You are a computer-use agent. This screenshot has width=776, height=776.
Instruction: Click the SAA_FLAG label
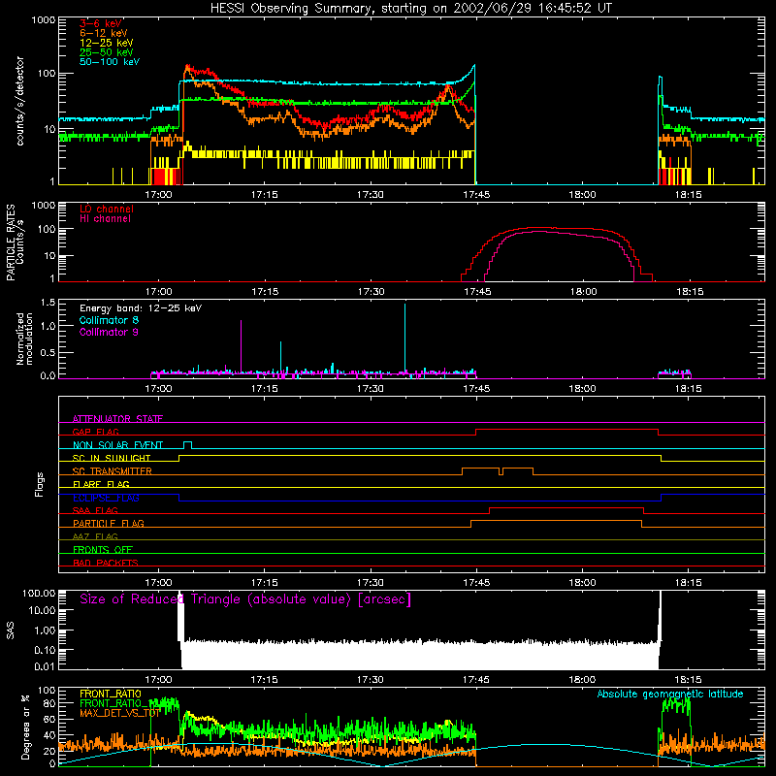point(95,511)
